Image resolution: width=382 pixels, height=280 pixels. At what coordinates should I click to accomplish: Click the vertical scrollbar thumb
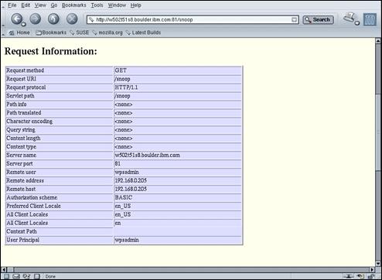click(x=378, y=132)
